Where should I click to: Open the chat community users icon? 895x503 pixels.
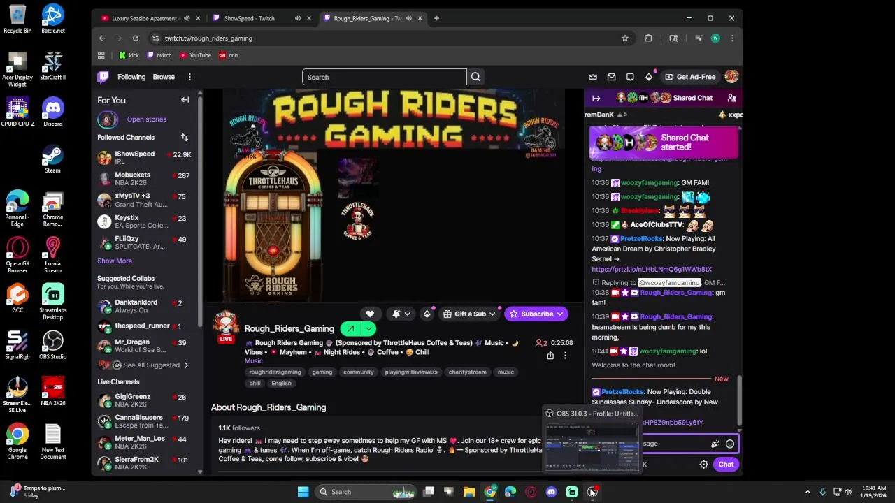click(x=731, y=98)
